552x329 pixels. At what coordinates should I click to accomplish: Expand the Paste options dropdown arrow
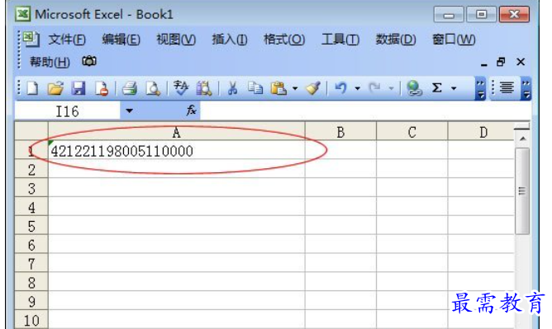click(x=295, y=88)
